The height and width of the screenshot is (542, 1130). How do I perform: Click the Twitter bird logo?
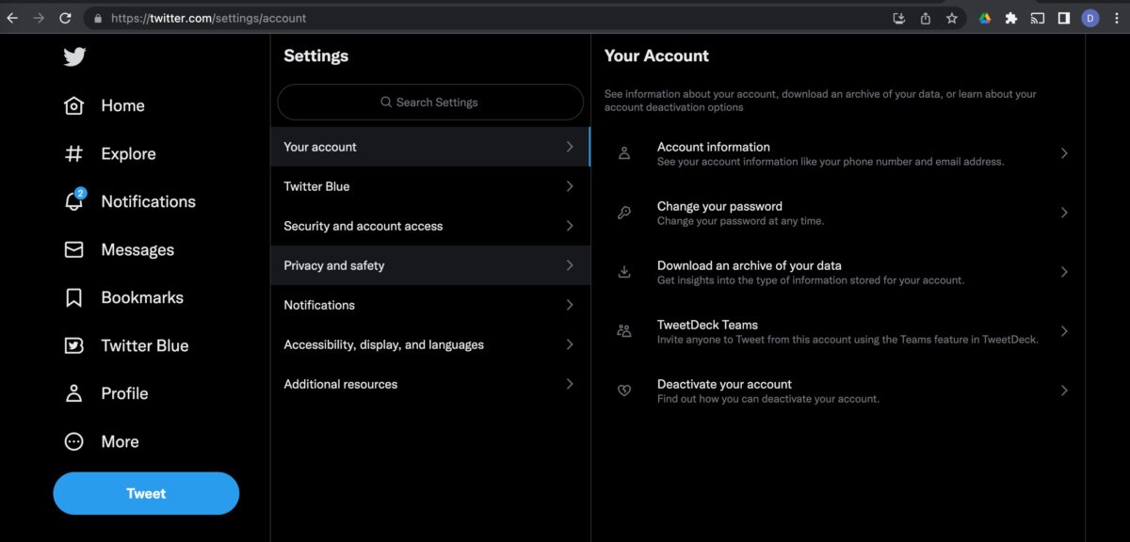74,56
